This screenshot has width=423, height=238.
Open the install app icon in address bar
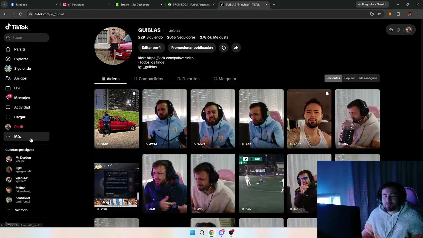(x=372, y=14)
